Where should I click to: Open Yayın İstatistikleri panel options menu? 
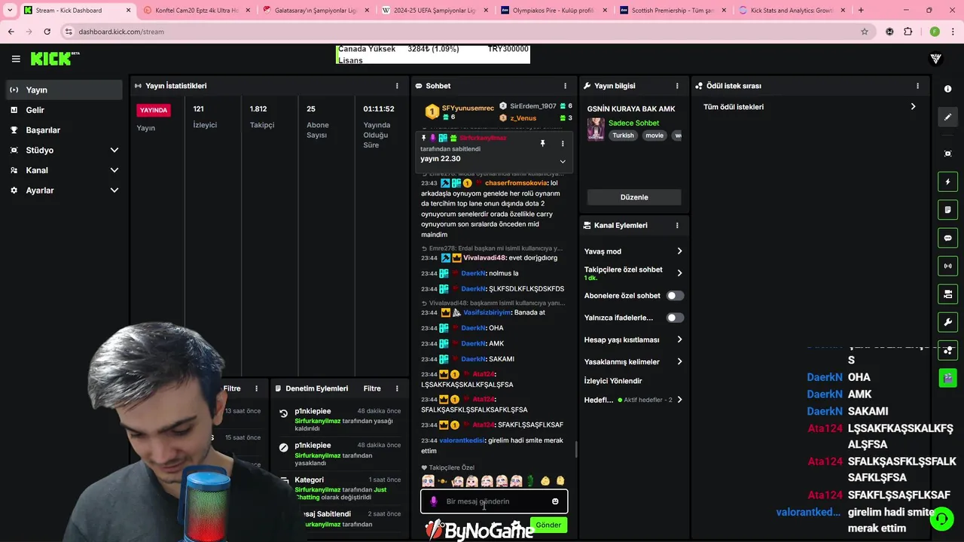pos(397,86)
